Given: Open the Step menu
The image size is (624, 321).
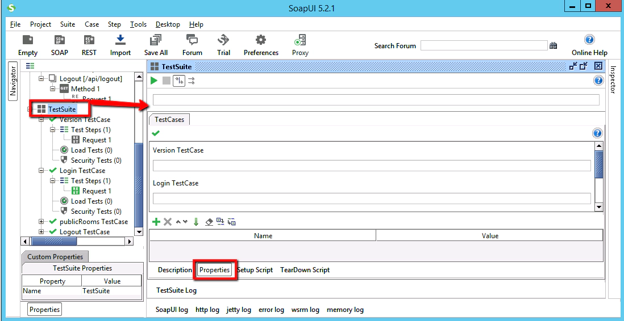Looking at the screenshot, I should click(x=114, y=24).
